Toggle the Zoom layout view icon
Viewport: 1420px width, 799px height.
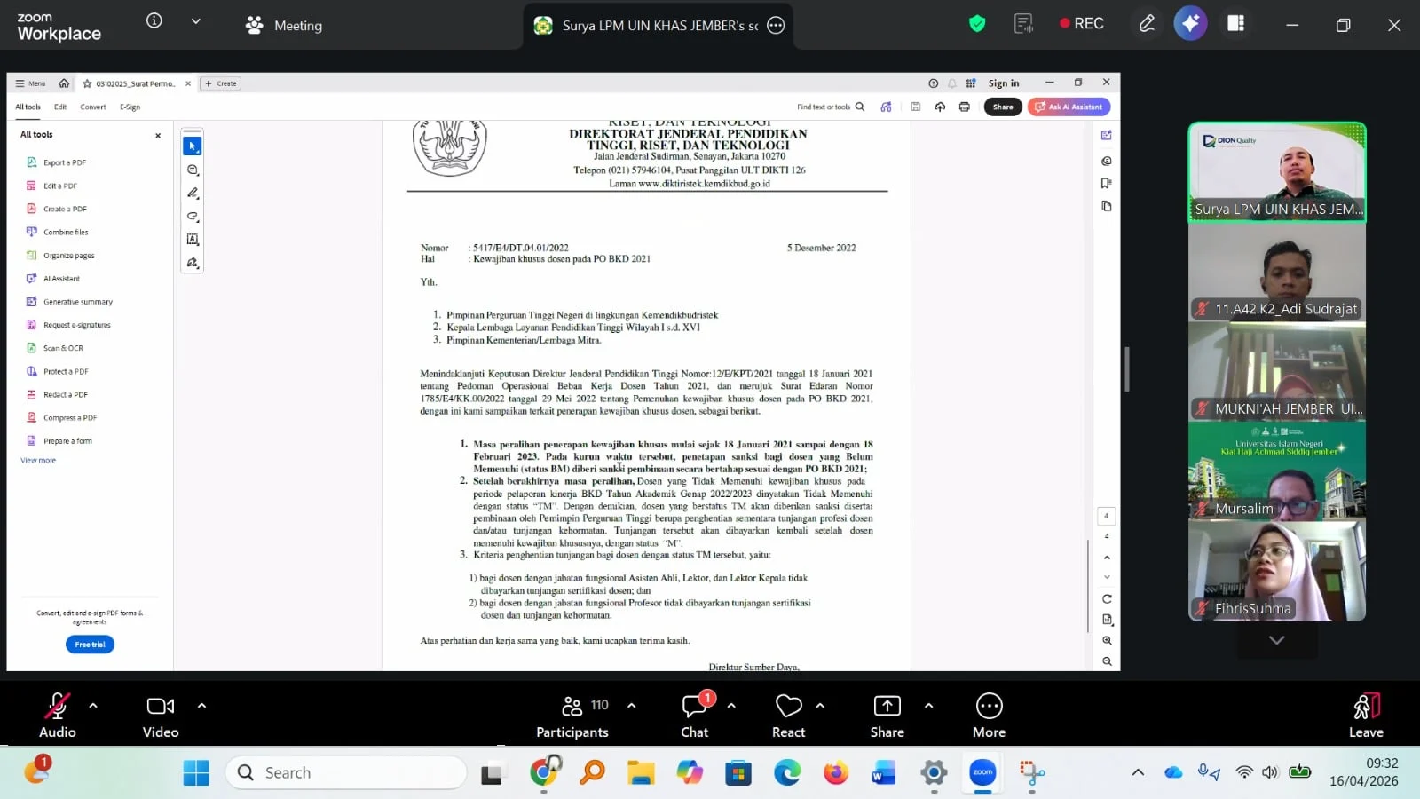[1235, 24]
